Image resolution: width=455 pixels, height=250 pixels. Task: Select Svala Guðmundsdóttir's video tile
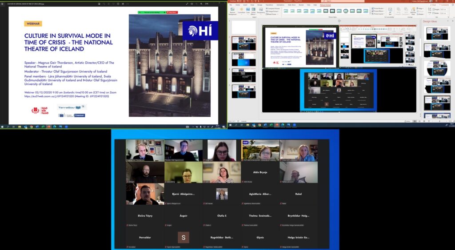(299, 150)
